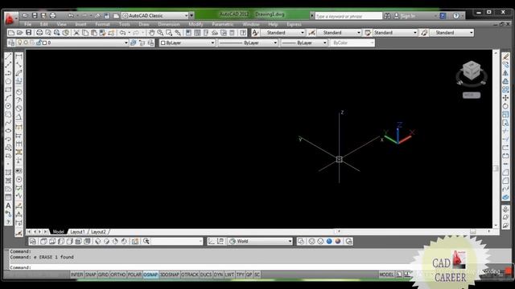Click the ByColor plot style box

click(352, 43)
